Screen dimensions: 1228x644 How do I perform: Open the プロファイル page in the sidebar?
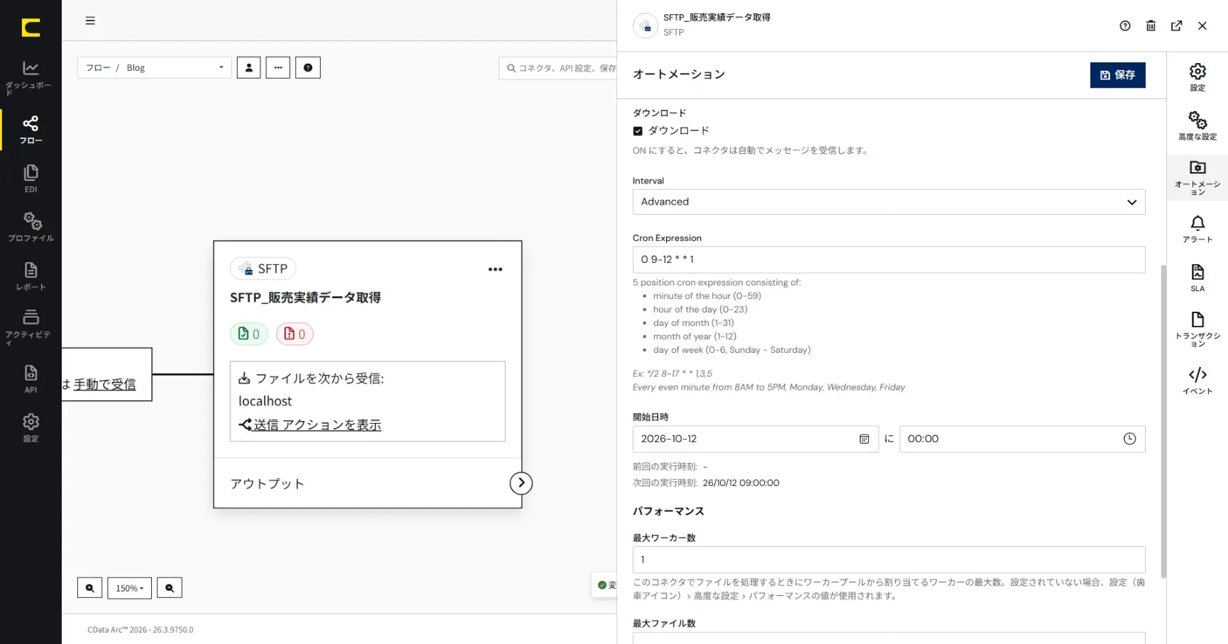pos(31,227)
